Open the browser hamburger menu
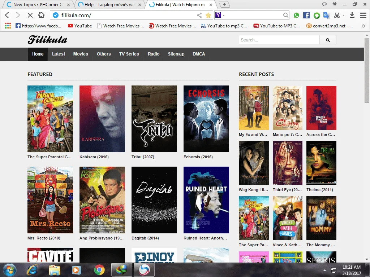Screen dimensions: 370x277 363,15
